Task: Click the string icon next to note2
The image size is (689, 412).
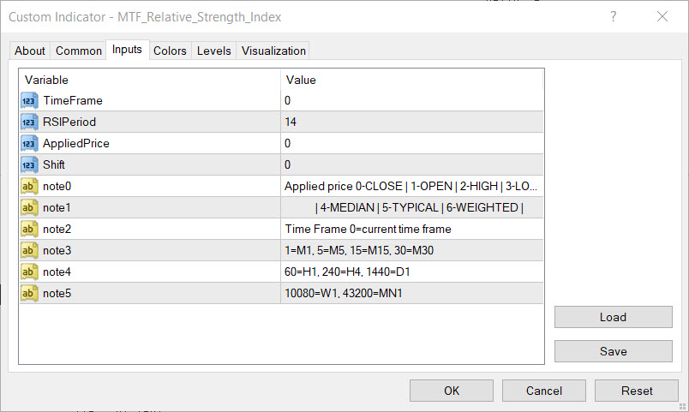Action: point(29,230)
